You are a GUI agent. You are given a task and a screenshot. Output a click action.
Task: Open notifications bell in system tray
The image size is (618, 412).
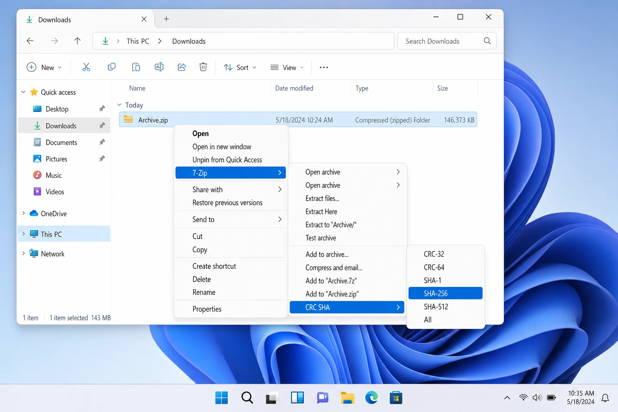click(x=605, y=398)
